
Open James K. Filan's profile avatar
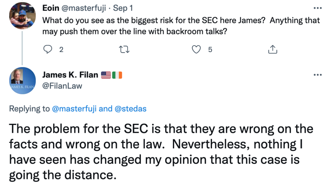pyautogui.click(x=22, y=81)
